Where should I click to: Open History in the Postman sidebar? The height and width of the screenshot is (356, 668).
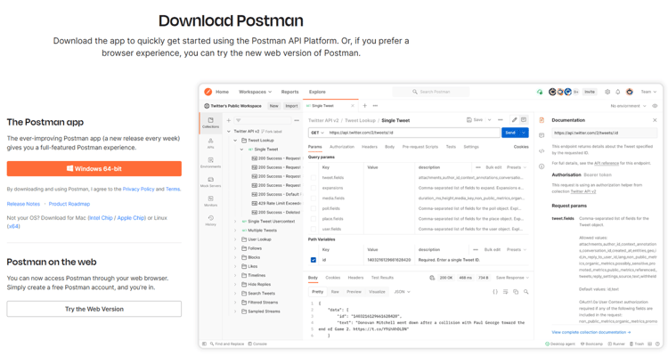click(x=210, y=220)
